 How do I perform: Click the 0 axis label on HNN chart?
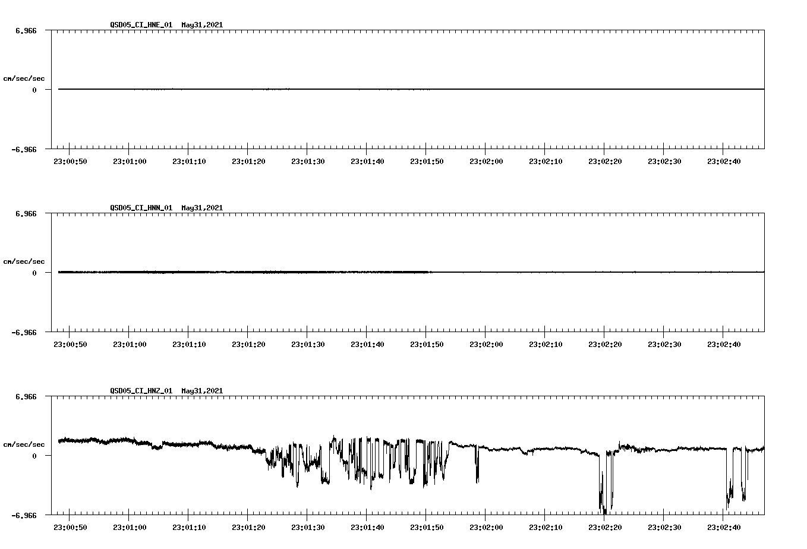pyautogui.click(x=34, y=273)
